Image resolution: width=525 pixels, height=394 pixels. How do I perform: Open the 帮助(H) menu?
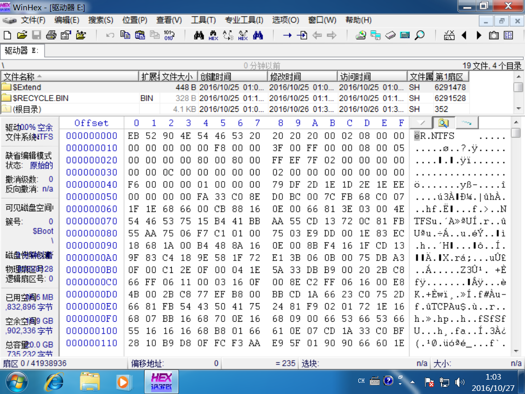[x=358, y=20]
